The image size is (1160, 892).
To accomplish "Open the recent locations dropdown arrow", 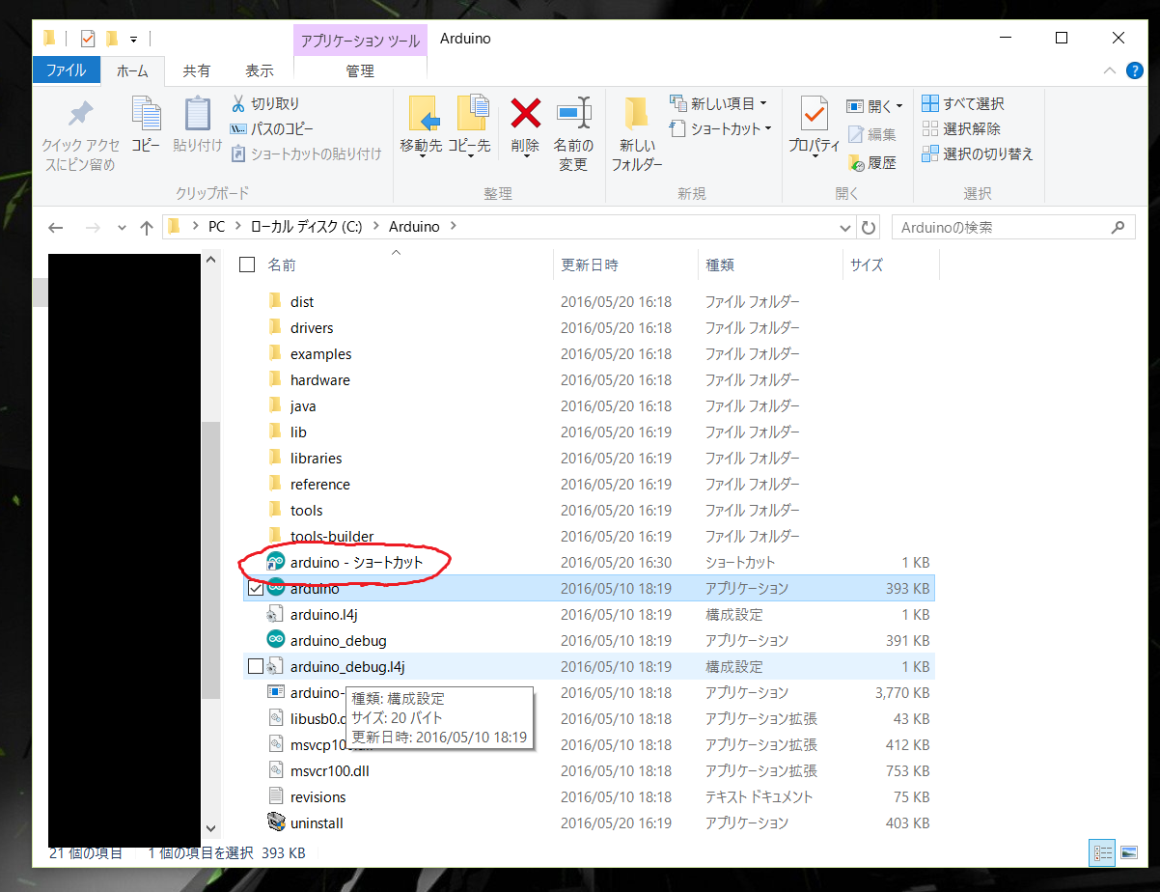I will coord(122,228).
